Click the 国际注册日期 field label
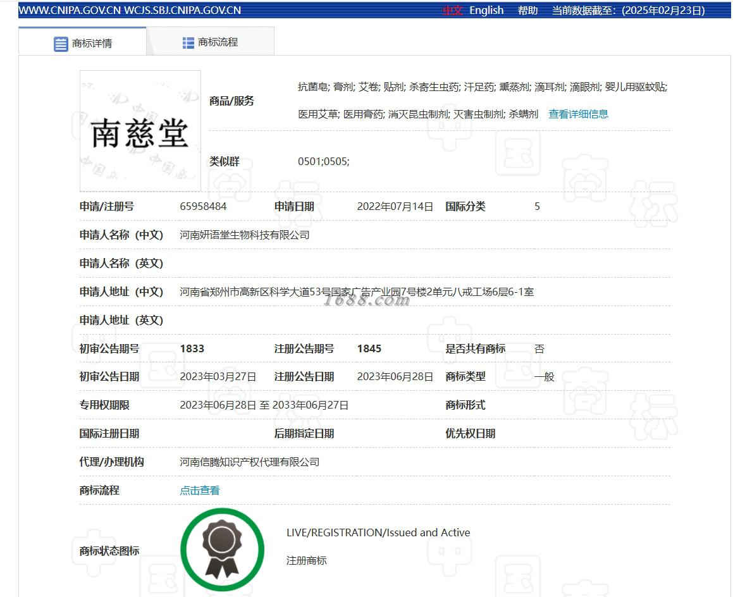Image resolution: width=733 pixels, height=597 pixels. (109, 434)
